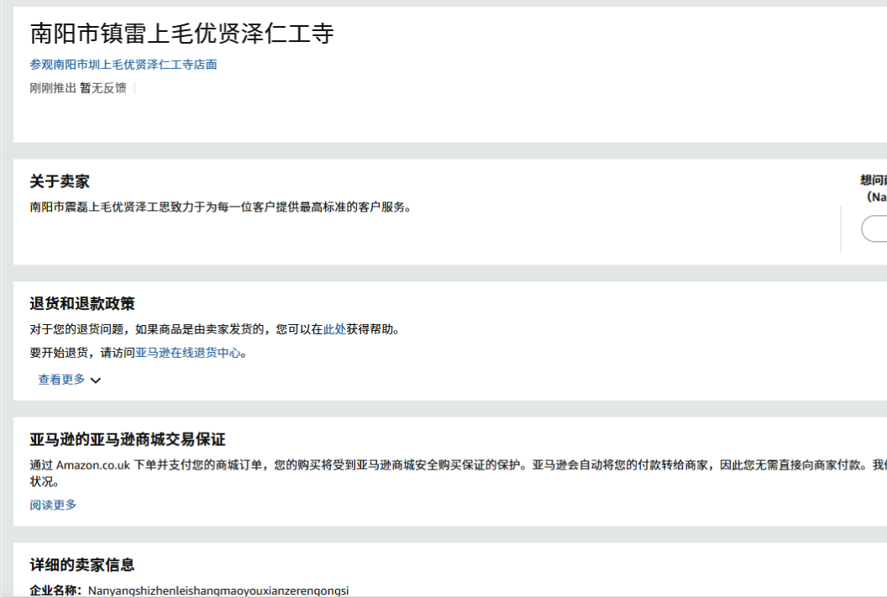The image size is (887, 598).
Task: Click the 企业名称 label
Action: pos(52,588)
